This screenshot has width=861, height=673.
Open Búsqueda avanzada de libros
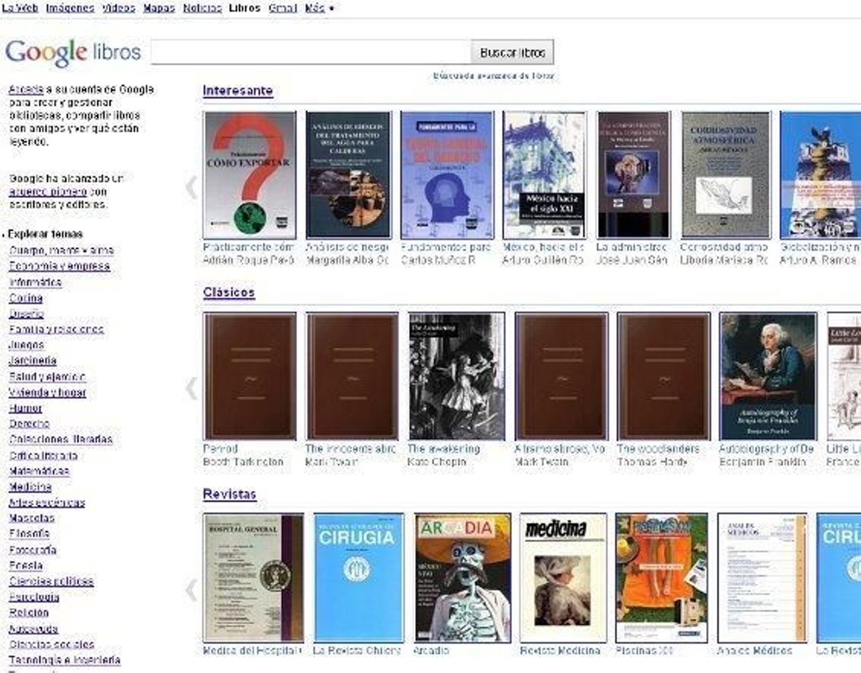coord(493,75)
